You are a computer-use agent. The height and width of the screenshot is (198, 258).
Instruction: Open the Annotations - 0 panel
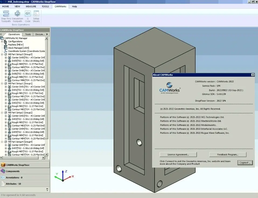point(25,178)
